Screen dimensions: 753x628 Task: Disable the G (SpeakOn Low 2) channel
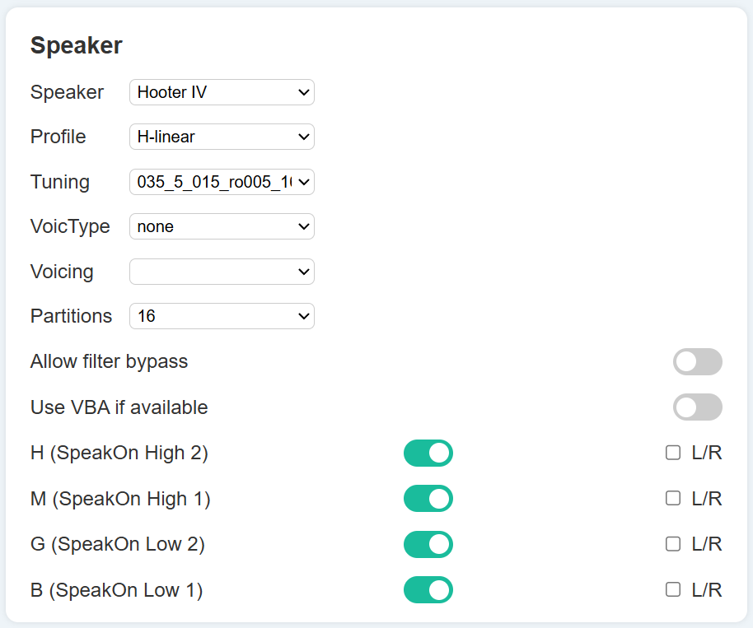coord(428,544)
